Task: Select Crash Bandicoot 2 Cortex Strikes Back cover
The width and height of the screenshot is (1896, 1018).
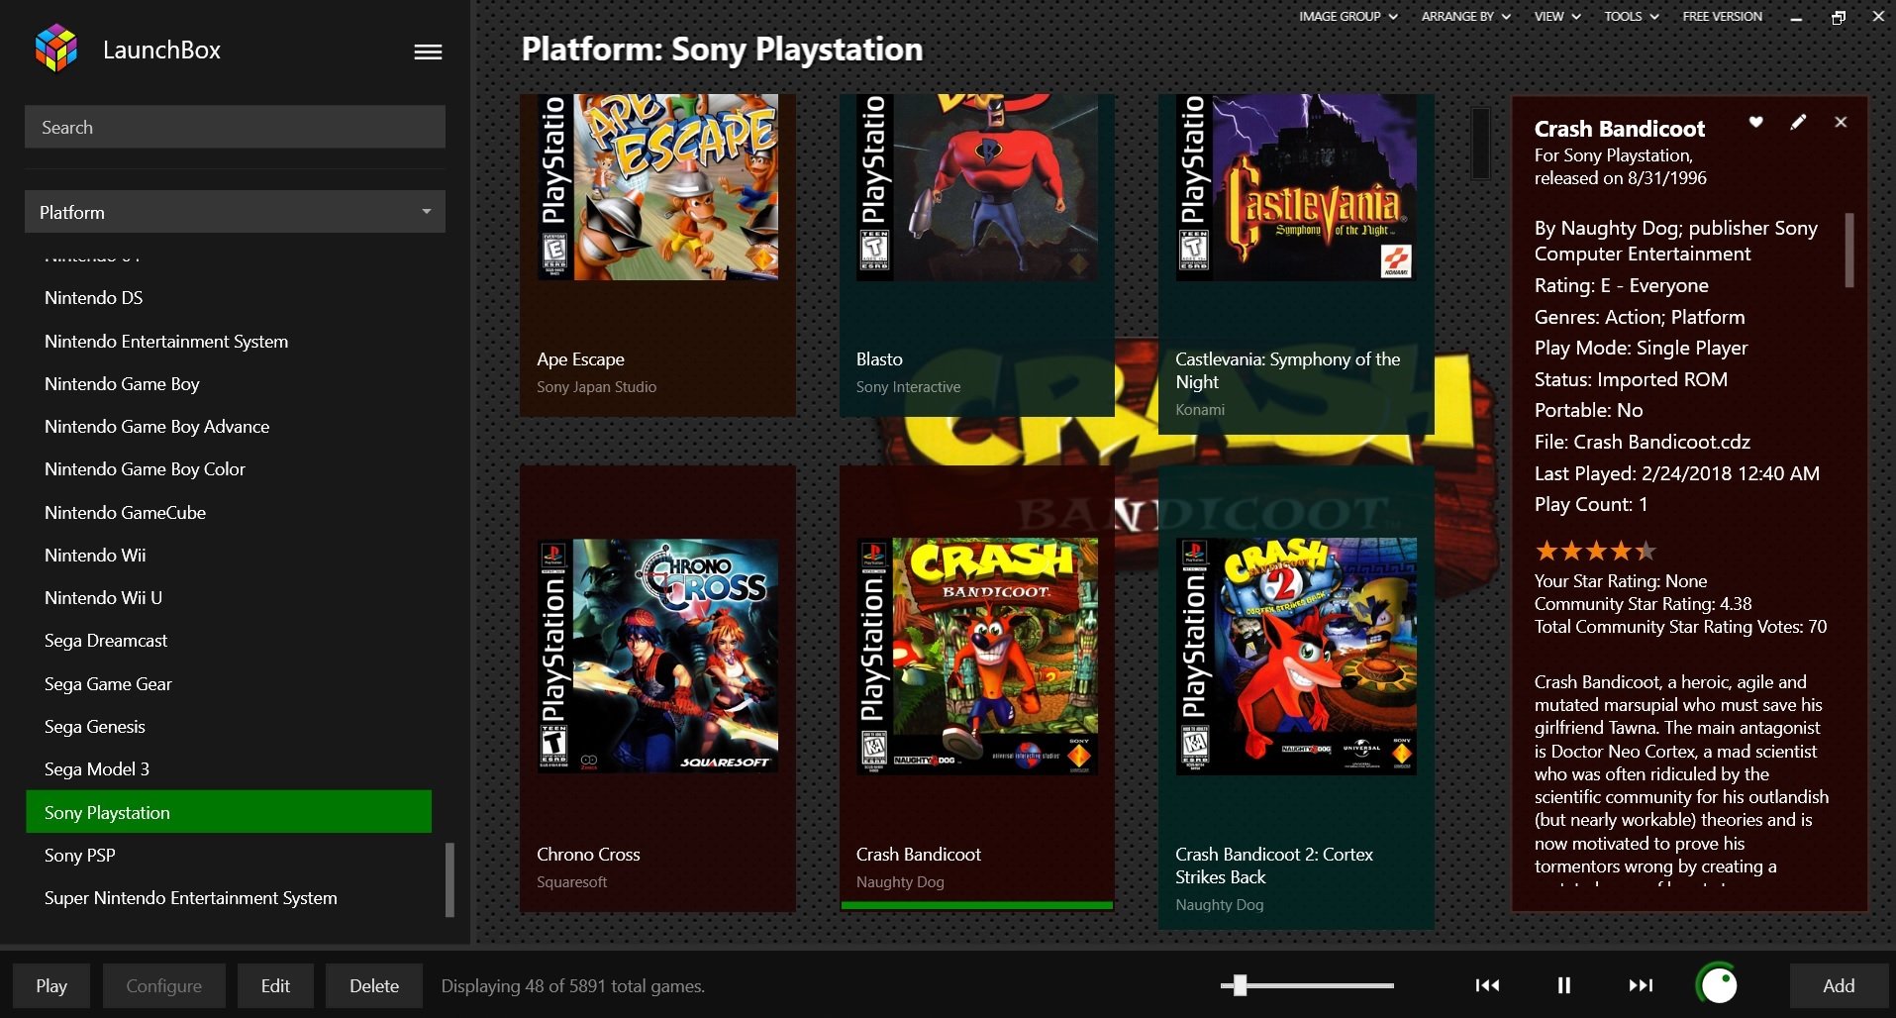Action: tap(1296, 656)
